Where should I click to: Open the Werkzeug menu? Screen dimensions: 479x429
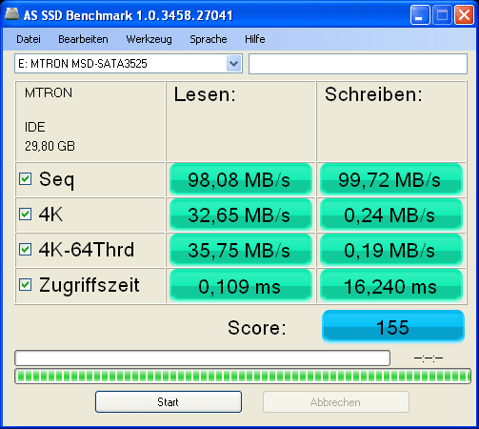tap(149, 39)
